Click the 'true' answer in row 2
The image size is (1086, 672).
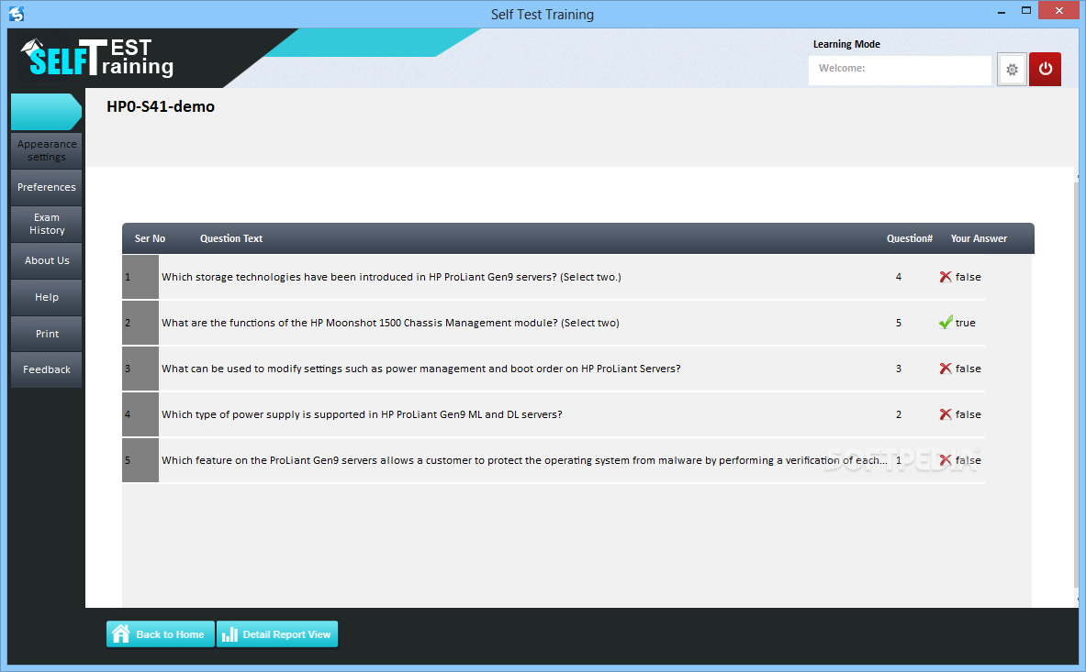tap(966, 323)
